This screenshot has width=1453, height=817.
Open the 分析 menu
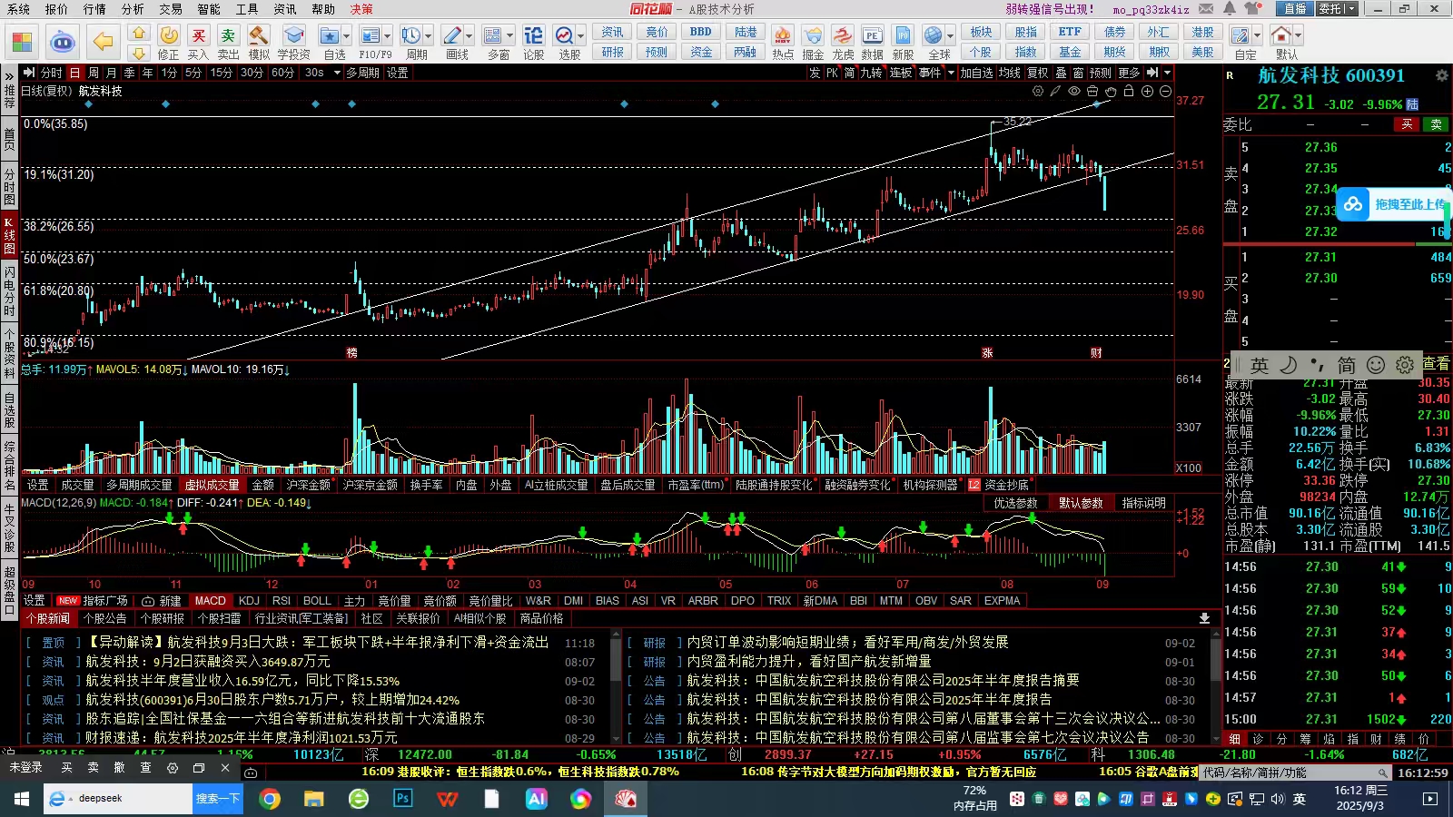[x=133, y=9]
